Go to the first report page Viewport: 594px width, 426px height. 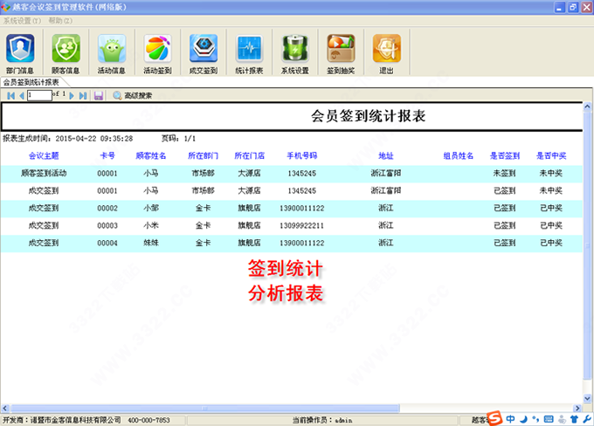coord(10,95)
